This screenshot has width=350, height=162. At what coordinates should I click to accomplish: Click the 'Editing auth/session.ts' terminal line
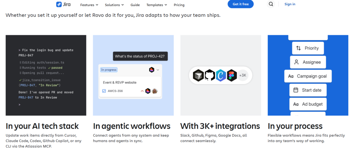coord(42,63)
